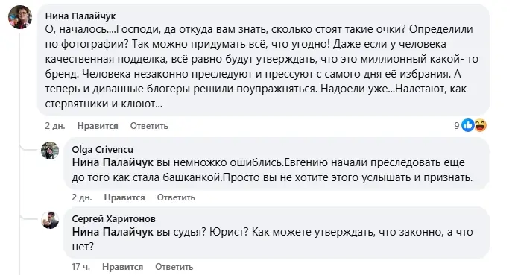This screenshot has width=515, height=275.
Task: Open author name Сергей Харитонов
Action: point(113,219)
